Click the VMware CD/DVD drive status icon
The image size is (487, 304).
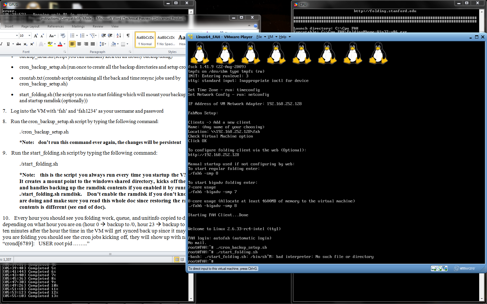pyautogui.click(x=439, y=268)
